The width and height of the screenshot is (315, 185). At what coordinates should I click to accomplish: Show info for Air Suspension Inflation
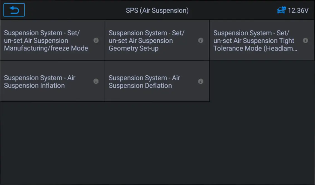pyautogui.click(x=96, y=81)
